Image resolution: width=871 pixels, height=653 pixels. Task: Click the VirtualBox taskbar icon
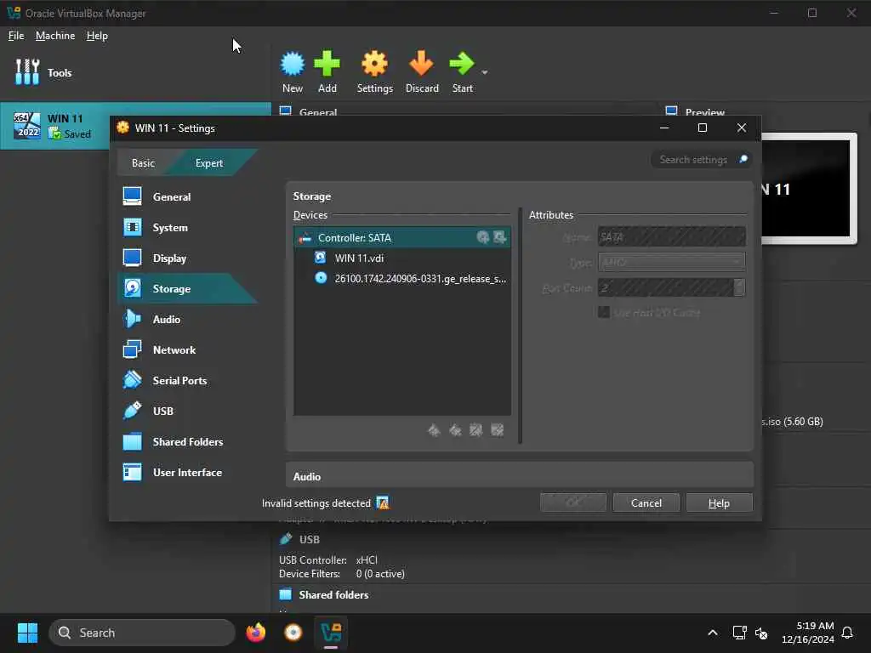pyautogui.click(x=331, y=633)
